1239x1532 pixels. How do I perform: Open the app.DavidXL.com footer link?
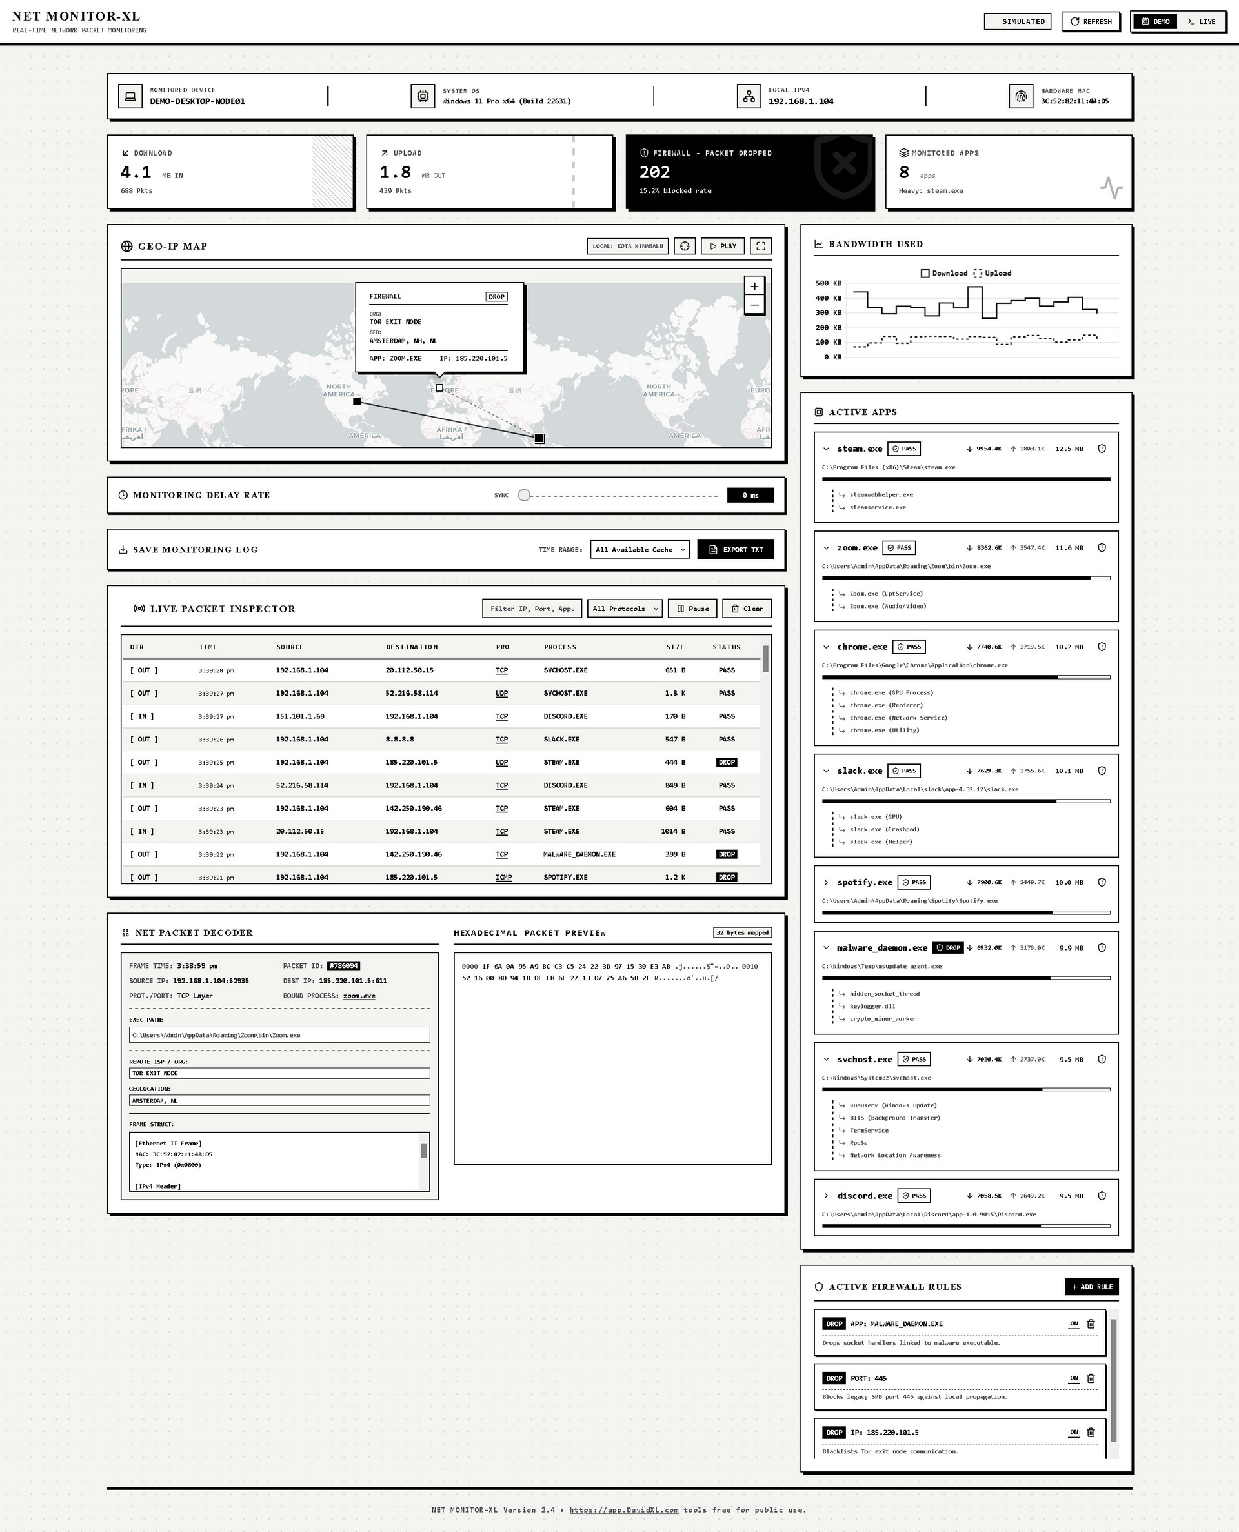tap(624, 1510)
